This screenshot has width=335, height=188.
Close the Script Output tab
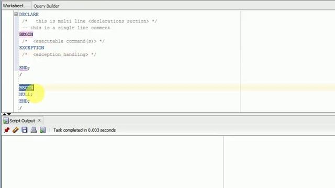[x=39, y=121]
